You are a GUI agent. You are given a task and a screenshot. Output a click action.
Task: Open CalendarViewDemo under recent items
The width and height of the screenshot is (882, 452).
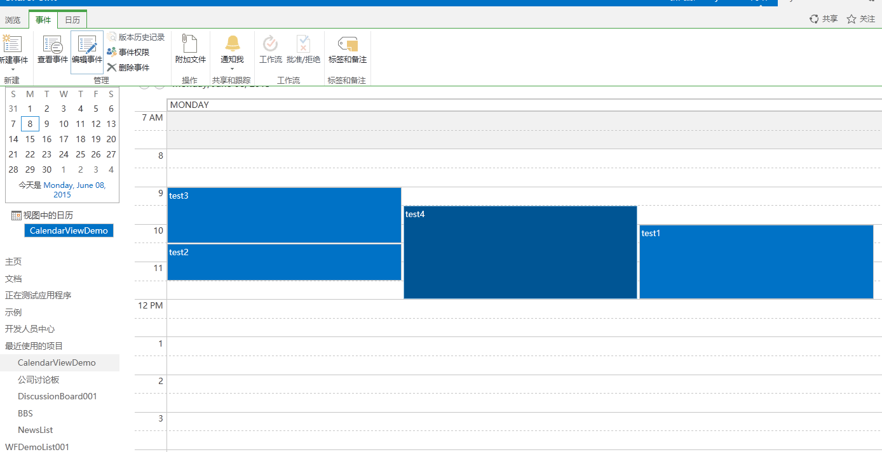point(57,362)
